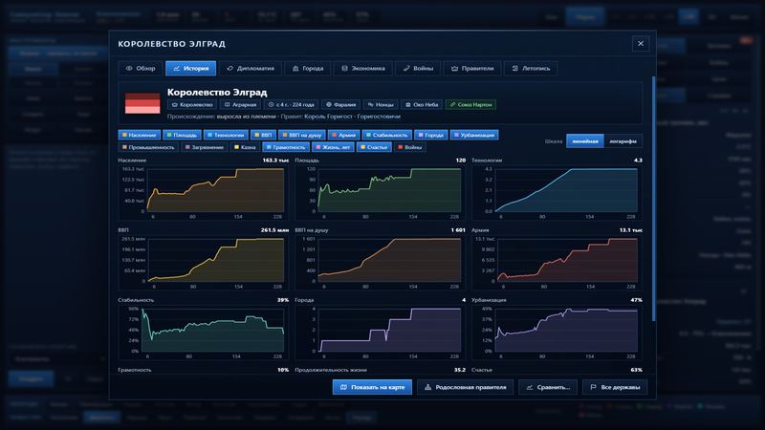The image size is (765, 430).
Task: Click the Стабильность history chart
Action: coord(203,333)
